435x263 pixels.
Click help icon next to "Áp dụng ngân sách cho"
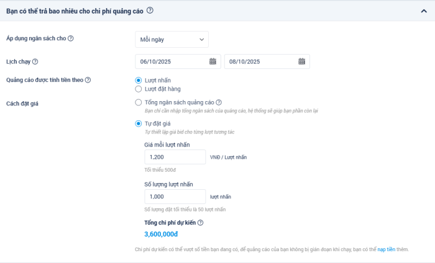(x=71, y=38)
